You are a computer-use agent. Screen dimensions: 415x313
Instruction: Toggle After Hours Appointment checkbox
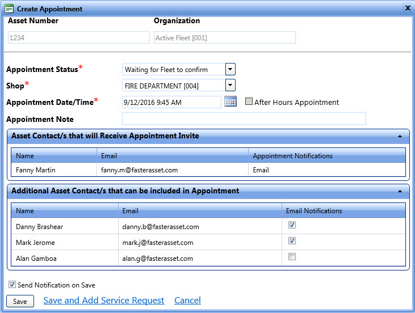click(249, 101)
